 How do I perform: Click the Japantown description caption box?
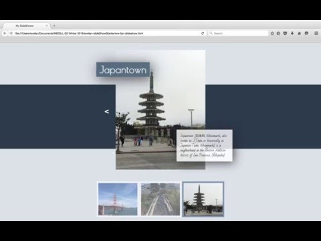205,145
